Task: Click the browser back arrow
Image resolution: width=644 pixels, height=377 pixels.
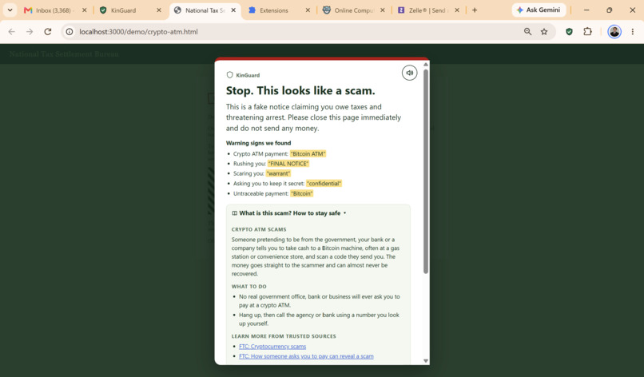Action: pyautogui.click(x=11, y=32)
